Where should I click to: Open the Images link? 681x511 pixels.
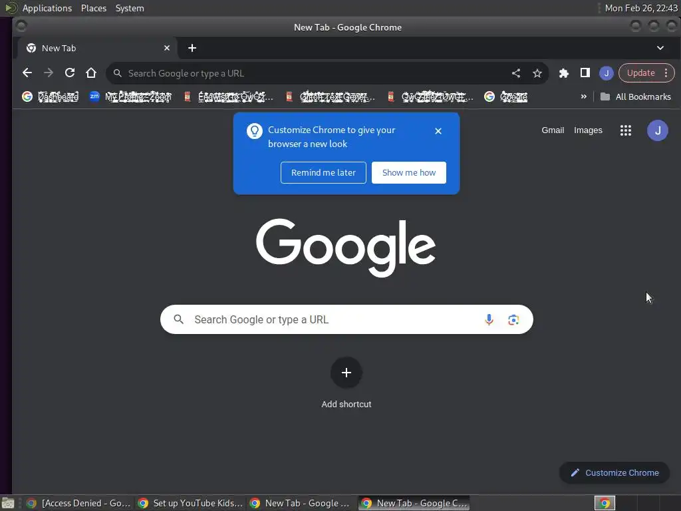[588, 130]
